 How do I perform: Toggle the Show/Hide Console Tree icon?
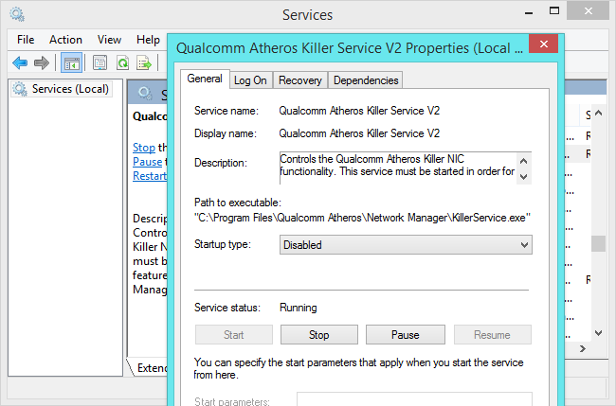coord(71,62)
